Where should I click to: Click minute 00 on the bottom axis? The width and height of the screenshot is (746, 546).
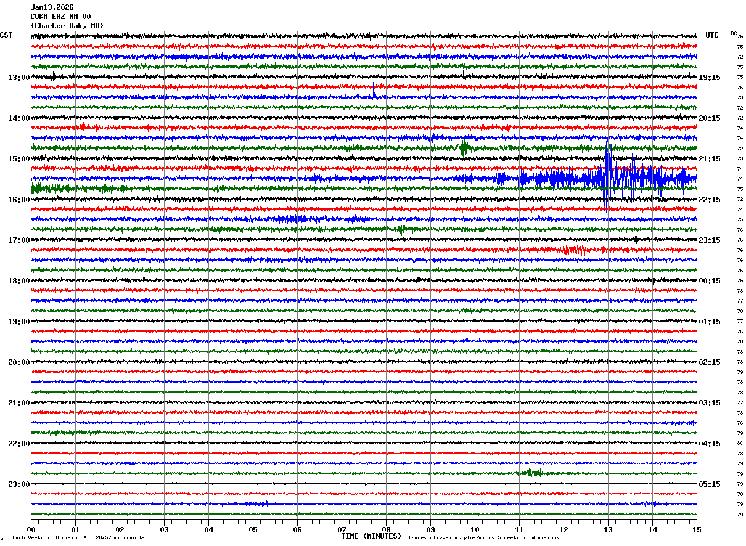31,530
